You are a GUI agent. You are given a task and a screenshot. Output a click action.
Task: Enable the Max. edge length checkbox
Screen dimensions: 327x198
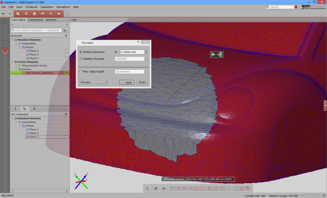point(81,72)
